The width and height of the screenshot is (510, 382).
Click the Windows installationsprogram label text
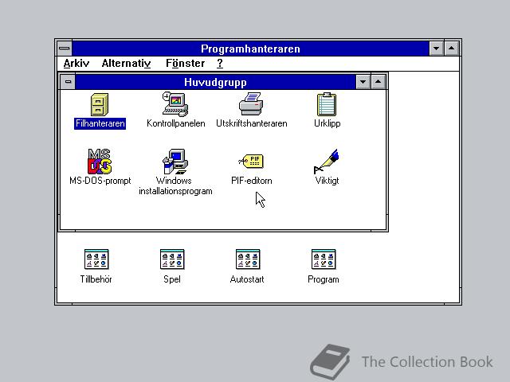tap(175, 185)
